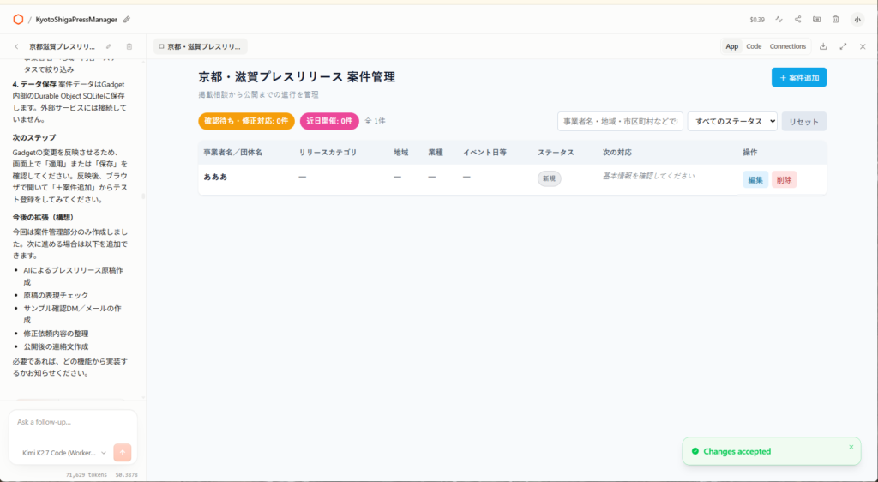Open the window panel icon next to share

pyautogui.click(x=816, y=20)
